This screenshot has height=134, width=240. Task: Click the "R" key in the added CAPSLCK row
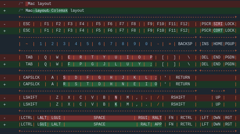coord(64,84)
